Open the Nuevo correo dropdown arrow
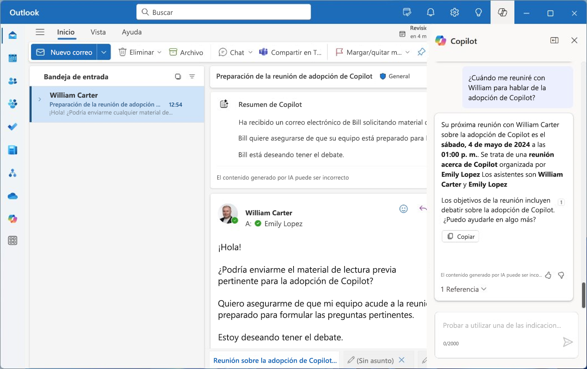 click(x=104, y=52)
